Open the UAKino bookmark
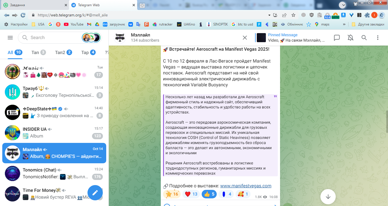 [186, 24]
